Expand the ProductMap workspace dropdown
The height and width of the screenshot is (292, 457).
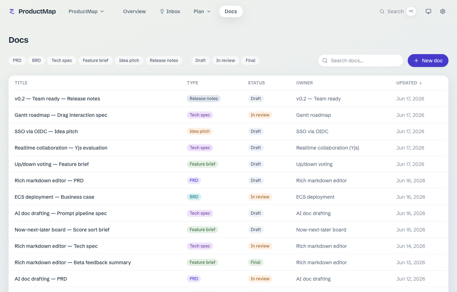[86, 11]
